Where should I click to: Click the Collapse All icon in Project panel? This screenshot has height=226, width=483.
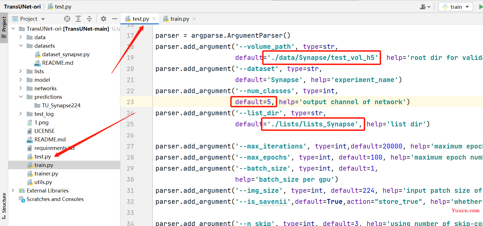coord(89,19)
